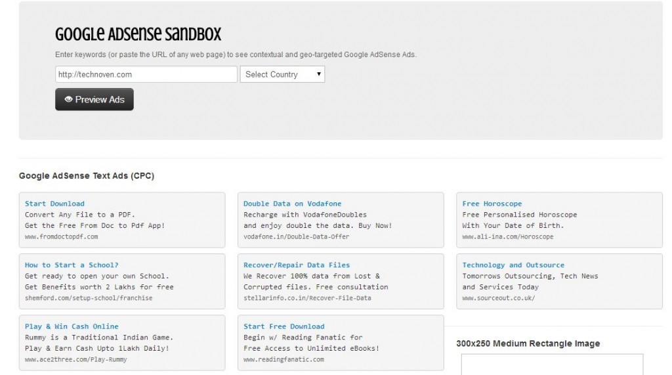Click the vodafone.in/Double-Data-Offer URL
Viewport: 672px width, 375px height.
pos(296,236)
